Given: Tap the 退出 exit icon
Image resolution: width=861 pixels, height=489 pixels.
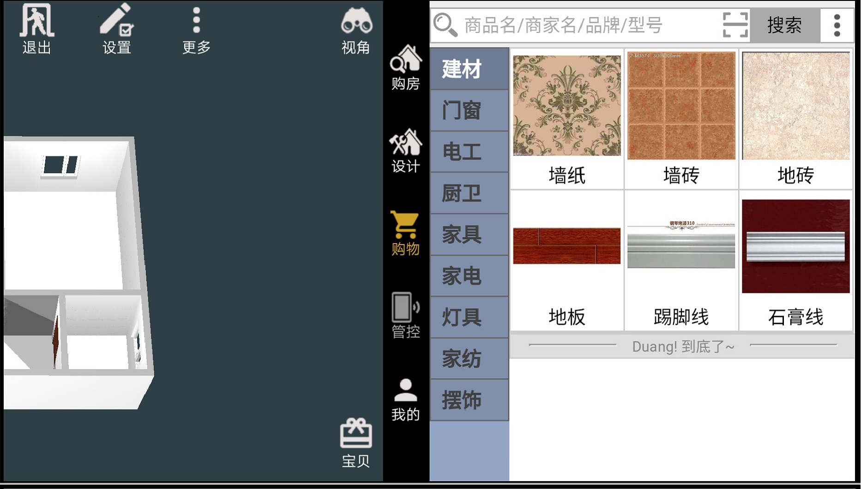Looking at the screenshot, I should tap(36, 29).
